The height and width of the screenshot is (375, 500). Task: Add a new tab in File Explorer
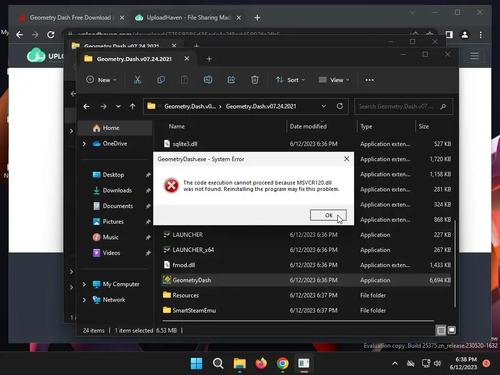pos(209,59)
